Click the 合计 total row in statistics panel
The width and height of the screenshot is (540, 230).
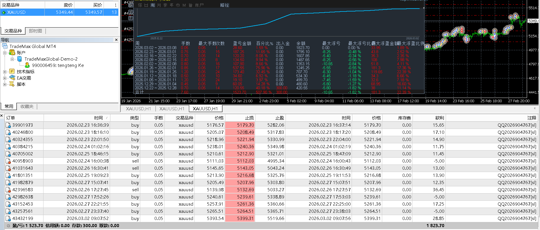click(x=279, y=92)
